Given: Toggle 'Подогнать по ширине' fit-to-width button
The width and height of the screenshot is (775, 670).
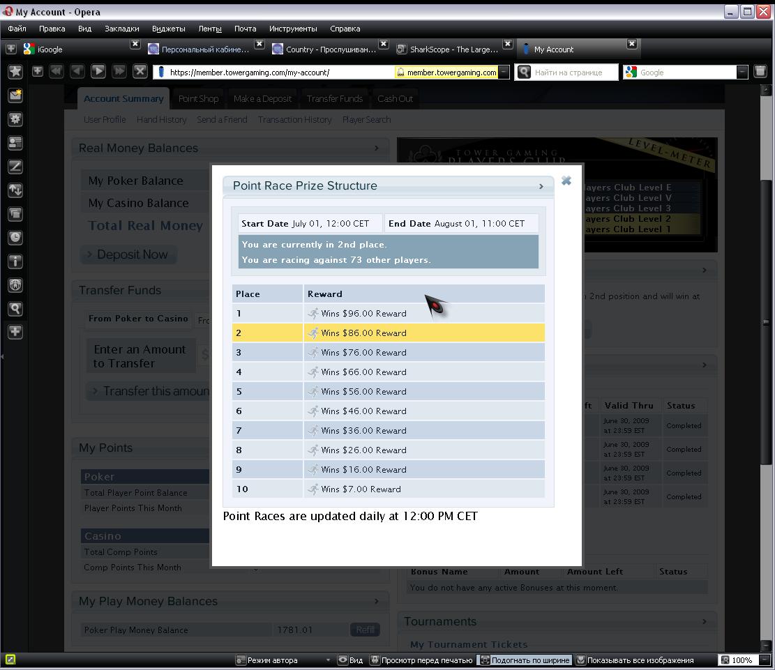Looking at the screenshot, I should pyautogui.click(x=524, y=660).
